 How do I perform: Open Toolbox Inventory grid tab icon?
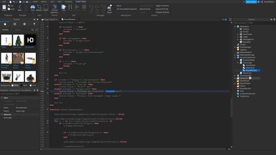click(15, 24)
